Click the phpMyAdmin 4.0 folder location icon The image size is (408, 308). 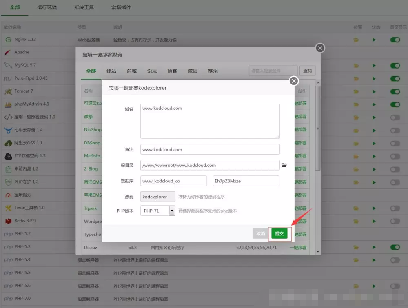click(x=356, y=104)
